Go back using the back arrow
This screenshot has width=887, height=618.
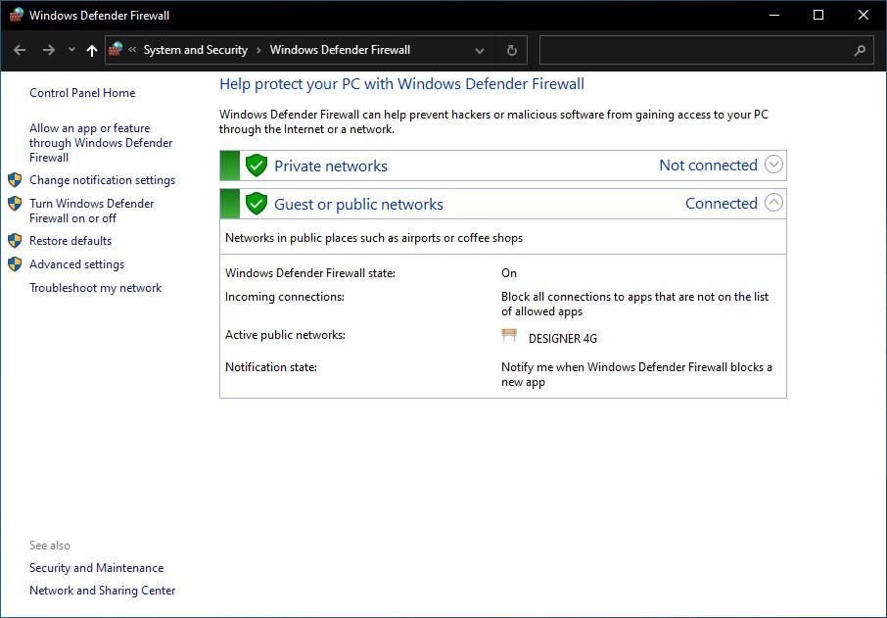coord(20,50)
